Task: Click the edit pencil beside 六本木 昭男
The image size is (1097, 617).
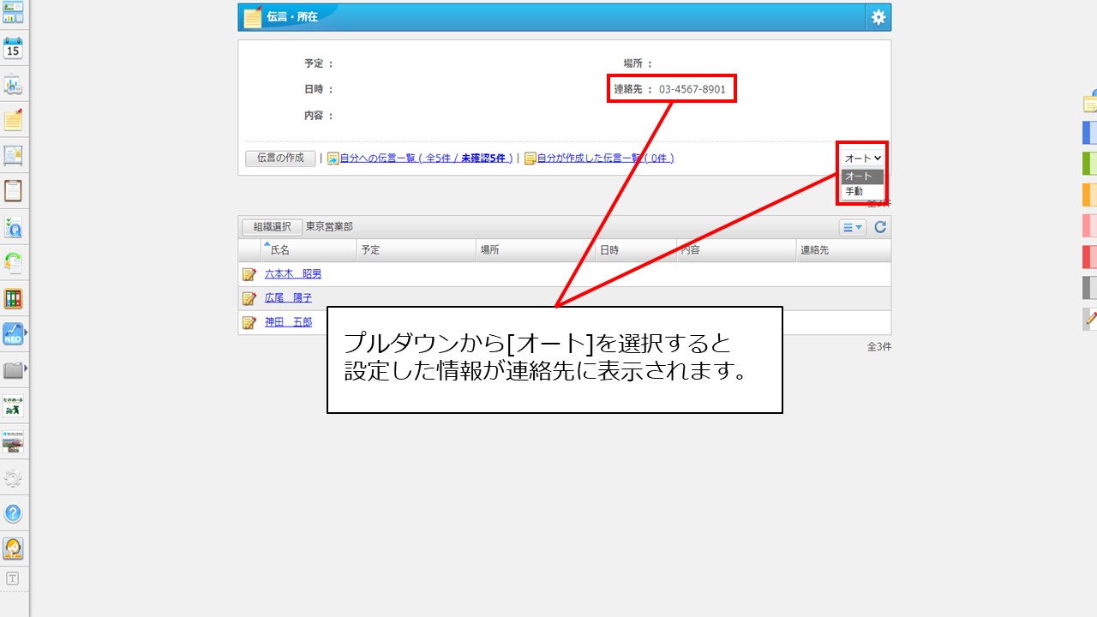Action: 249,274
